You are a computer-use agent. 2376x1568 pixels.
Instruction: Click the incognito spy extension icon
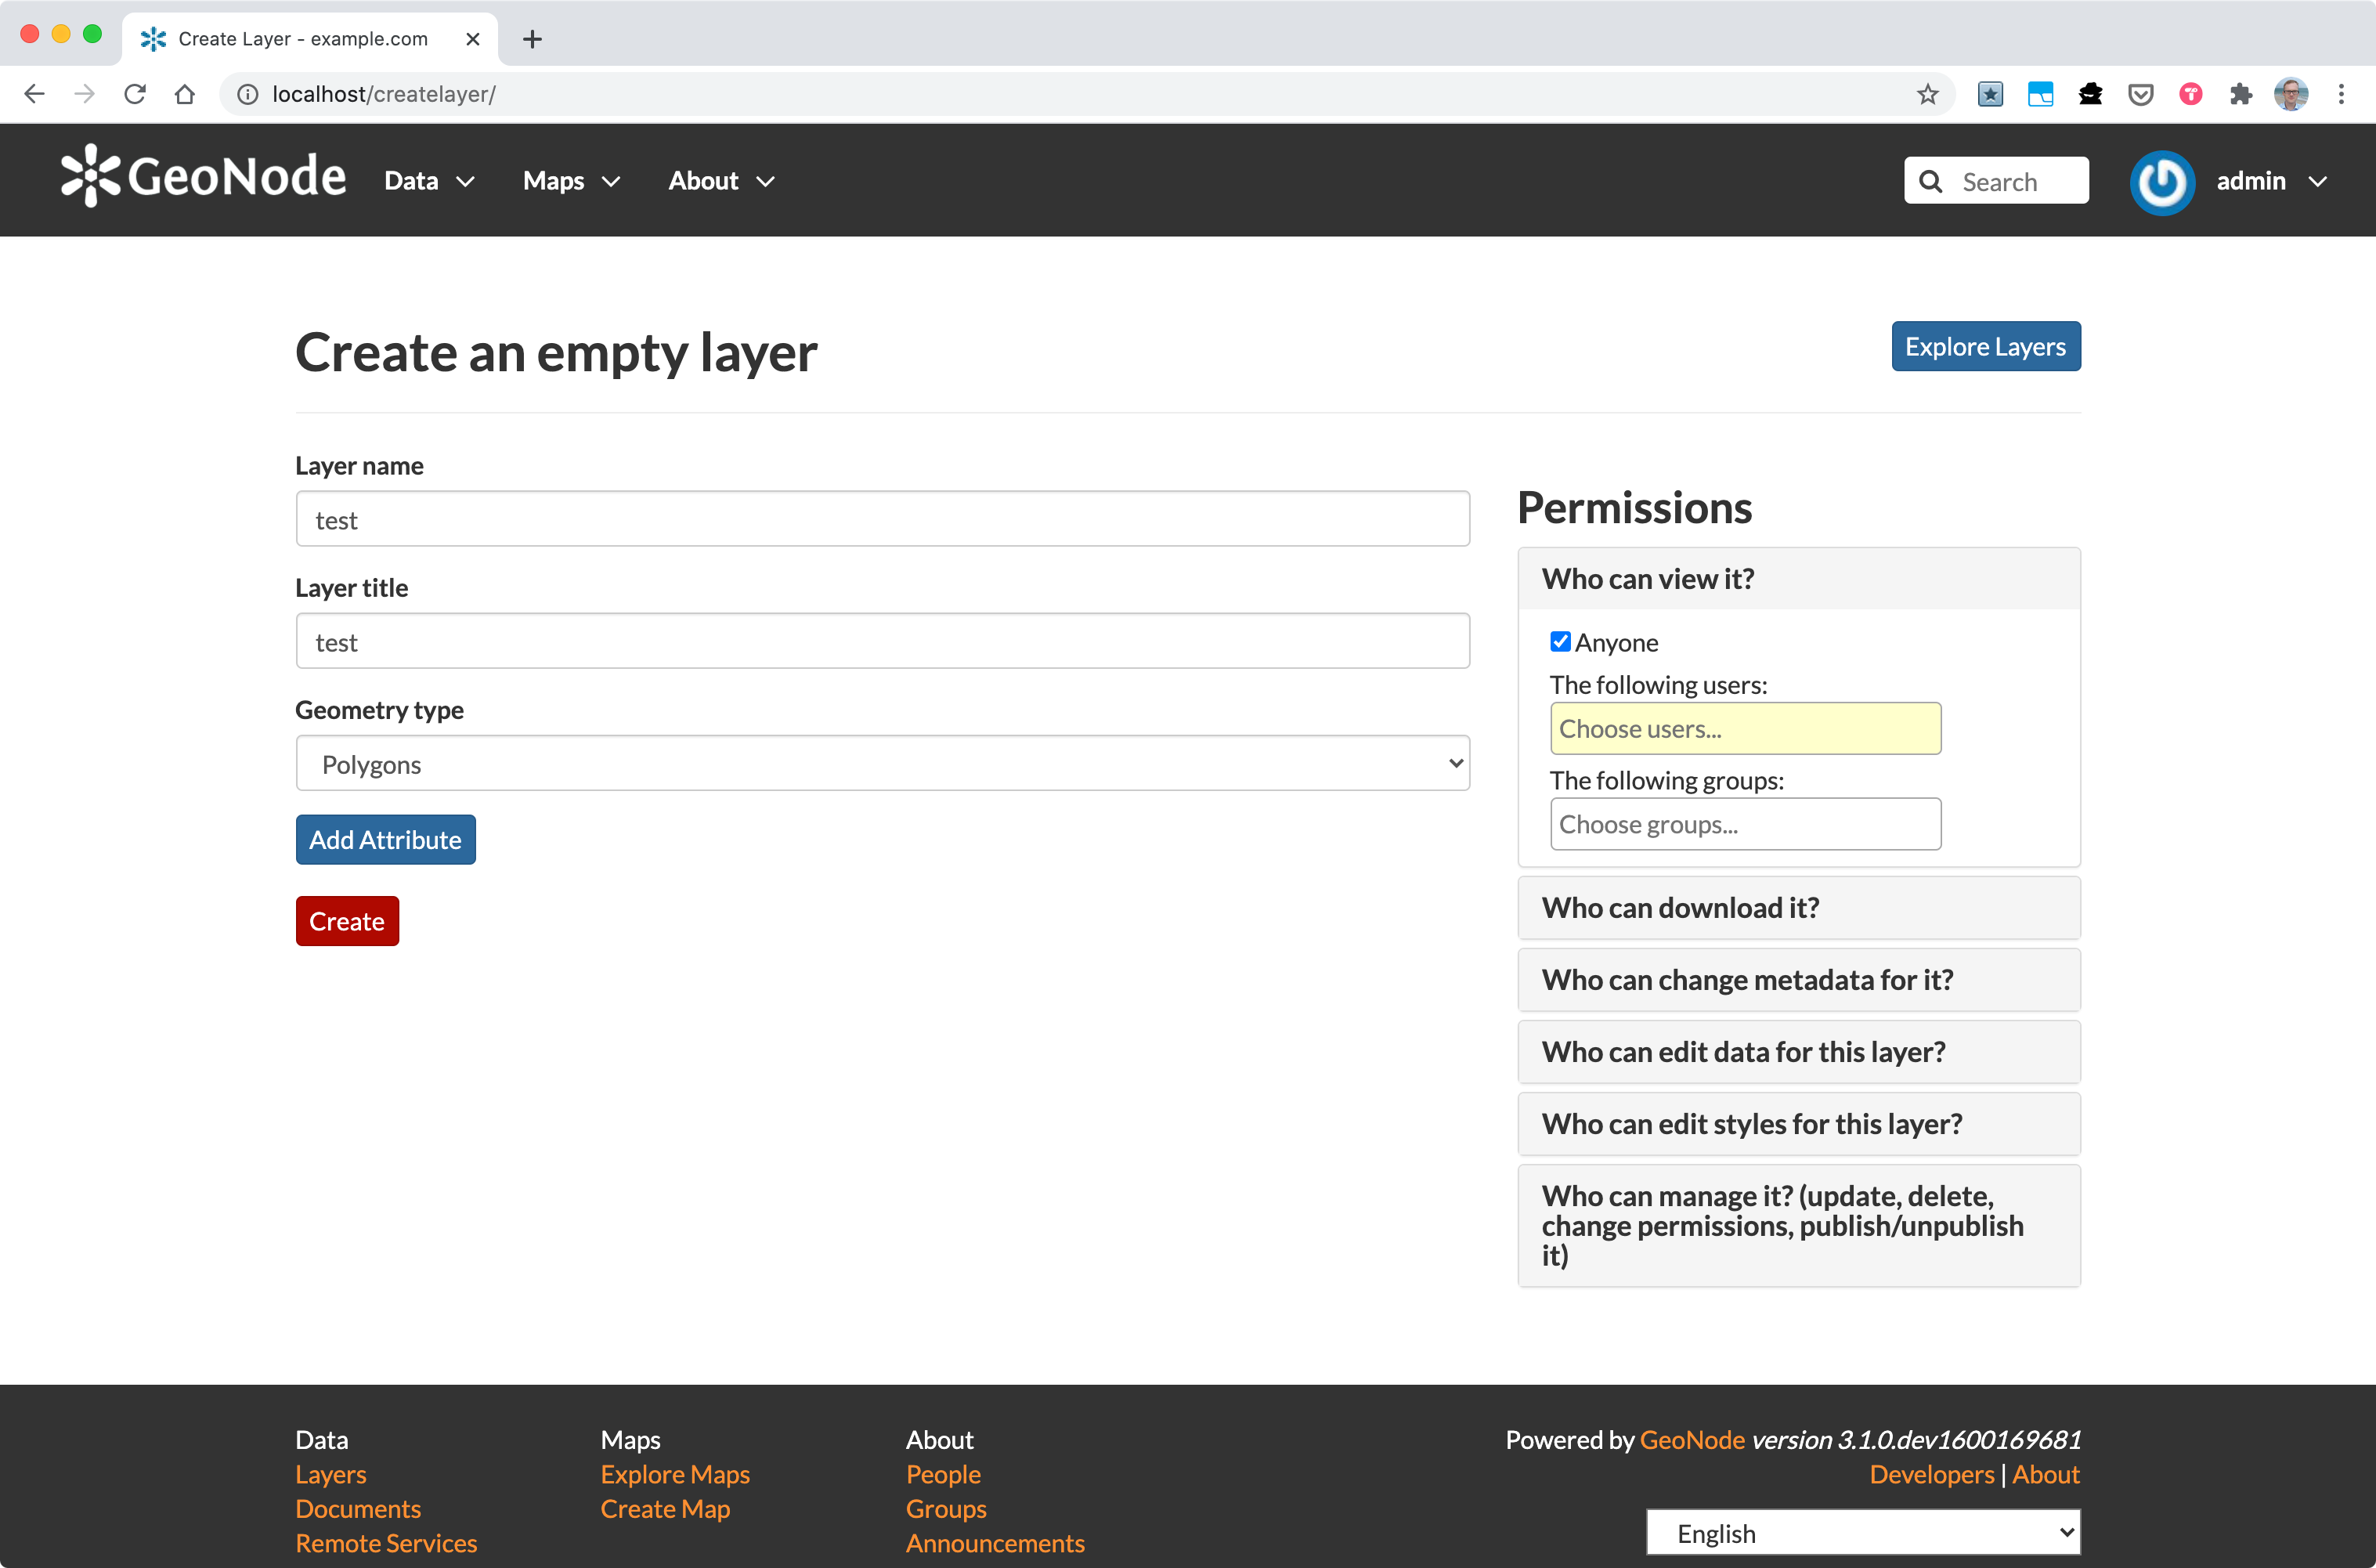[2089, 94]
